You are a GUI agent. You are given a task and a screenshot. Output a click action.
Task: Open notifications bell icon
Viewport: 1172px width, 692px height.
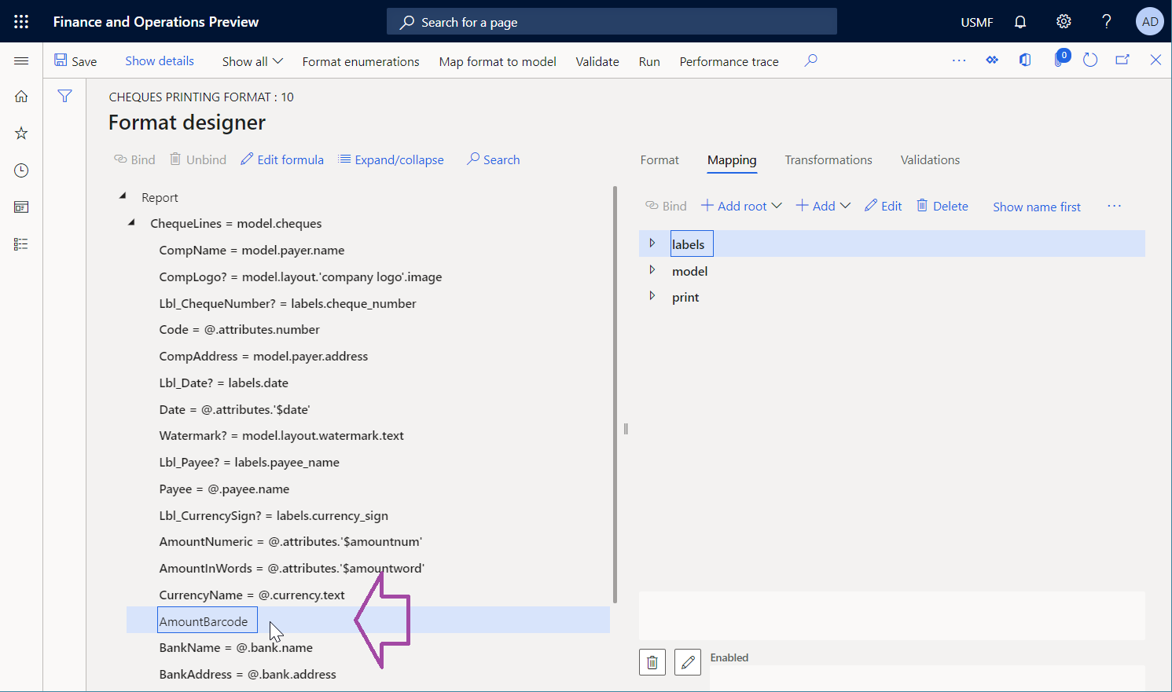1020,22
